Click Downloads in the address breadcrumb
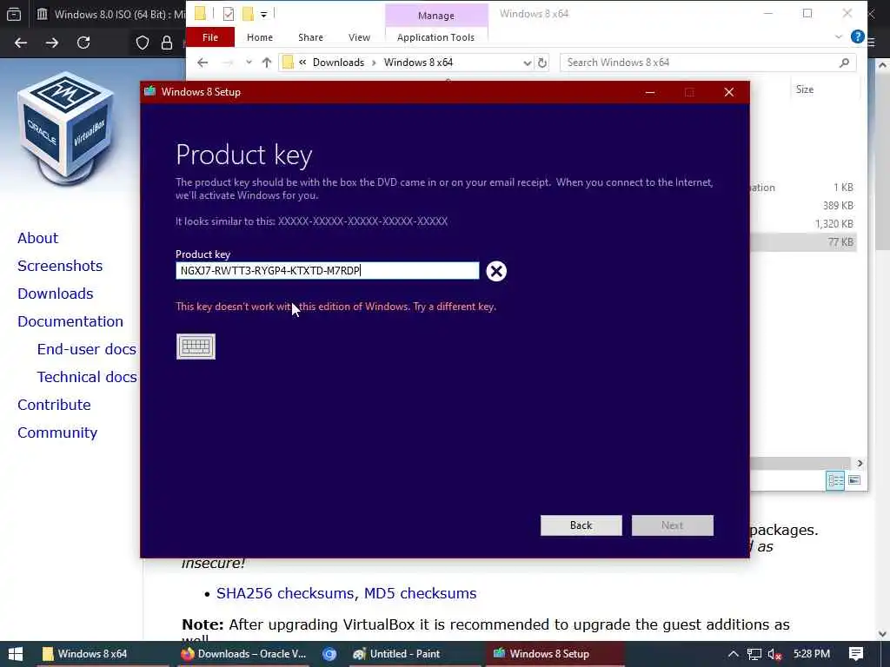 pos(338,63)
